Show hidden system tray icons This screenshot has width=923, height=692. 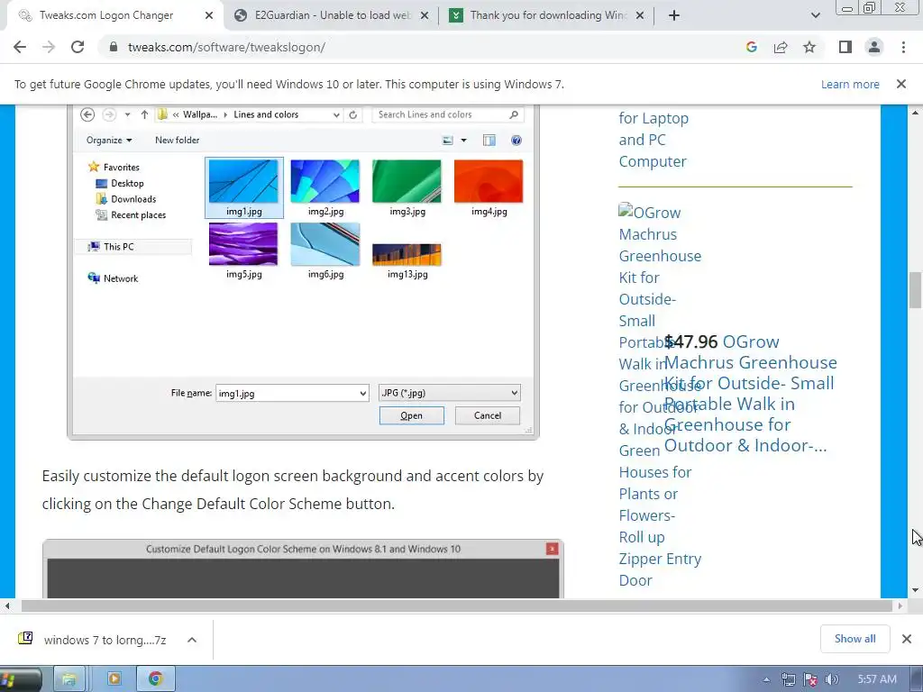(x=766, y=679)
